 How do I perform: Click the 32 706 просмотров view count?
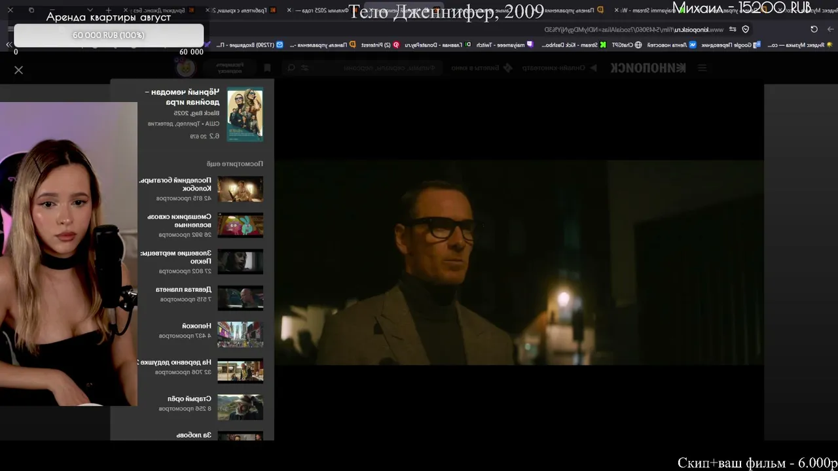tap(183, 372)
